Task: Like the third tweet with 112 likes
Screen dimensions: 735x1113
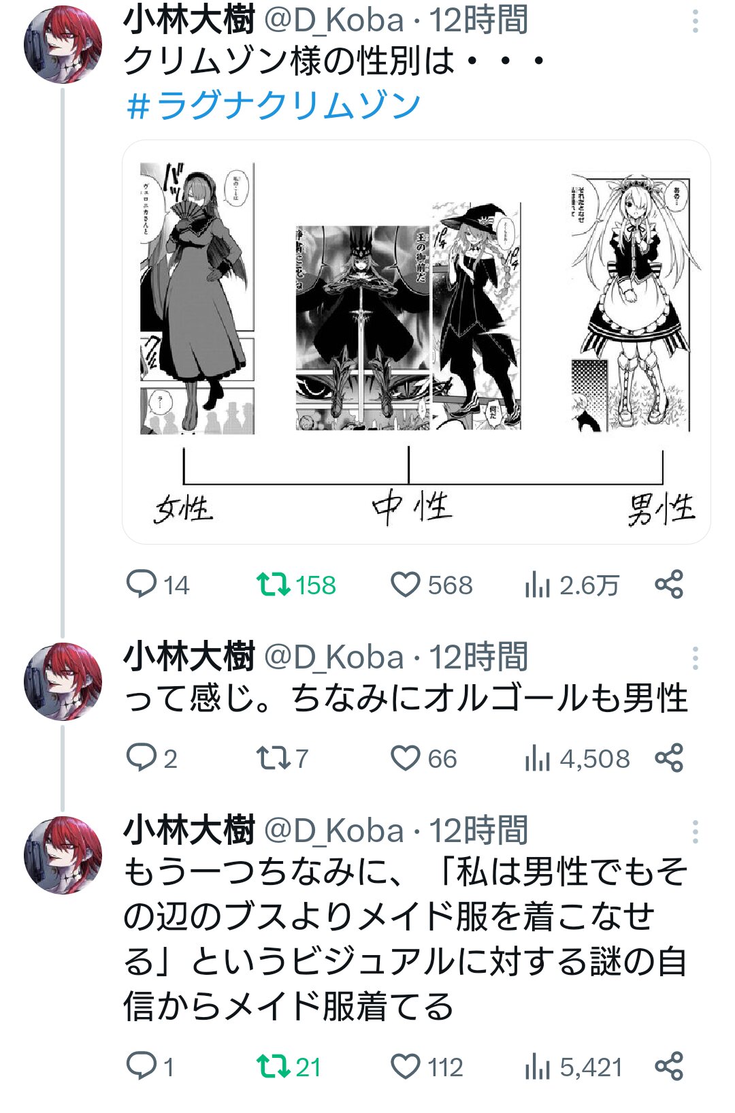Action: coord(406,1067)
